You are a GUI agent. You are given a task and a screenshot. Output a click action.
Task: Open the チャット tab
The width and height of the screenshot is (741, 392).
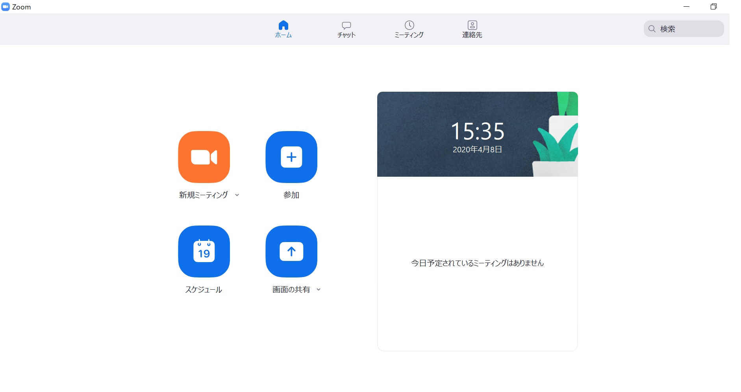click(x=346, y=29)
